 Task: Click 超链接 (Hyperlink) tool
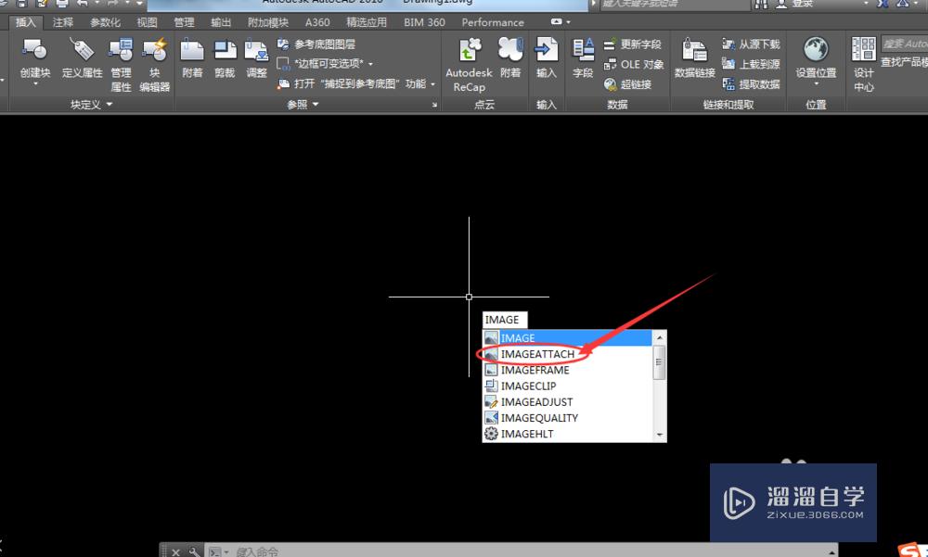pyautogui.click(x=628, y=84)
